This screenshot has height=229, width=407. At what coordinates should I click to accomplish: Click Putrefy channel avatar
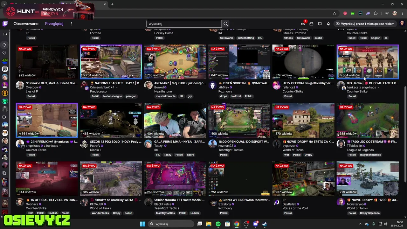(x=84, y=144)
